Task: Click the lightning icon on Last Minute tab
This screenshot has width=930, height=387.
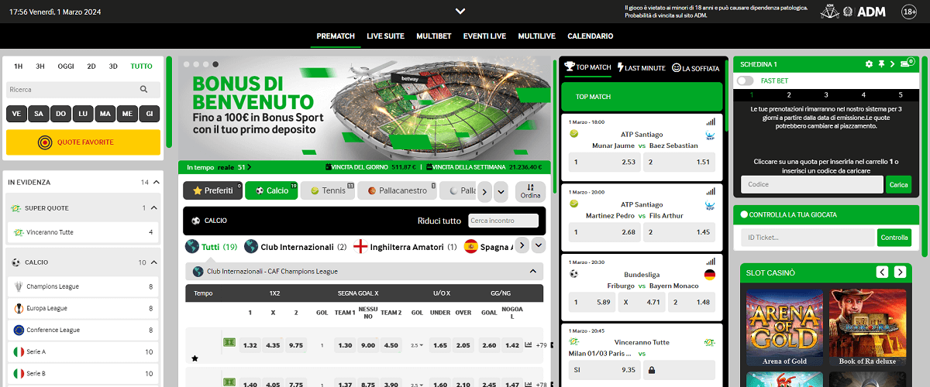Action: point(621,67)
